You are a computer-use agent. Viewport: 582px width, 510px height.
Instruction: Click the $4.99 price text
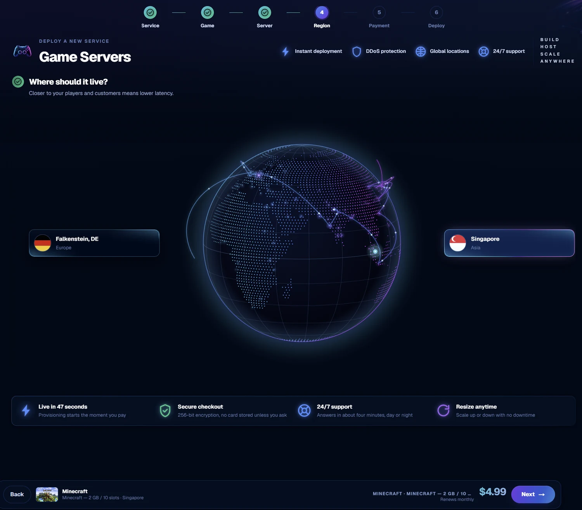click(x=493, y=492)
